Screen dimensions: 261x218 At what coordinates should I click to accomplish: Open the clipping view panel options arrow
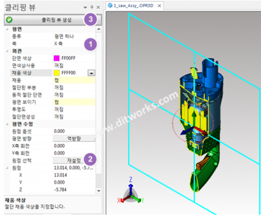coord(86,8)
